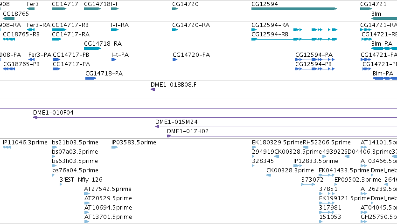Select the 'Blm' gene label
Screen dimensions: 397x224
coord(376,14)
